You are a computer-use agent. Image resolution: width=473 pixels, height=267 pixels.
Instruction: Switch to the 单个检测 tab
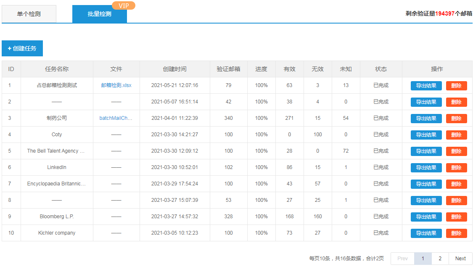pos(29,14)
